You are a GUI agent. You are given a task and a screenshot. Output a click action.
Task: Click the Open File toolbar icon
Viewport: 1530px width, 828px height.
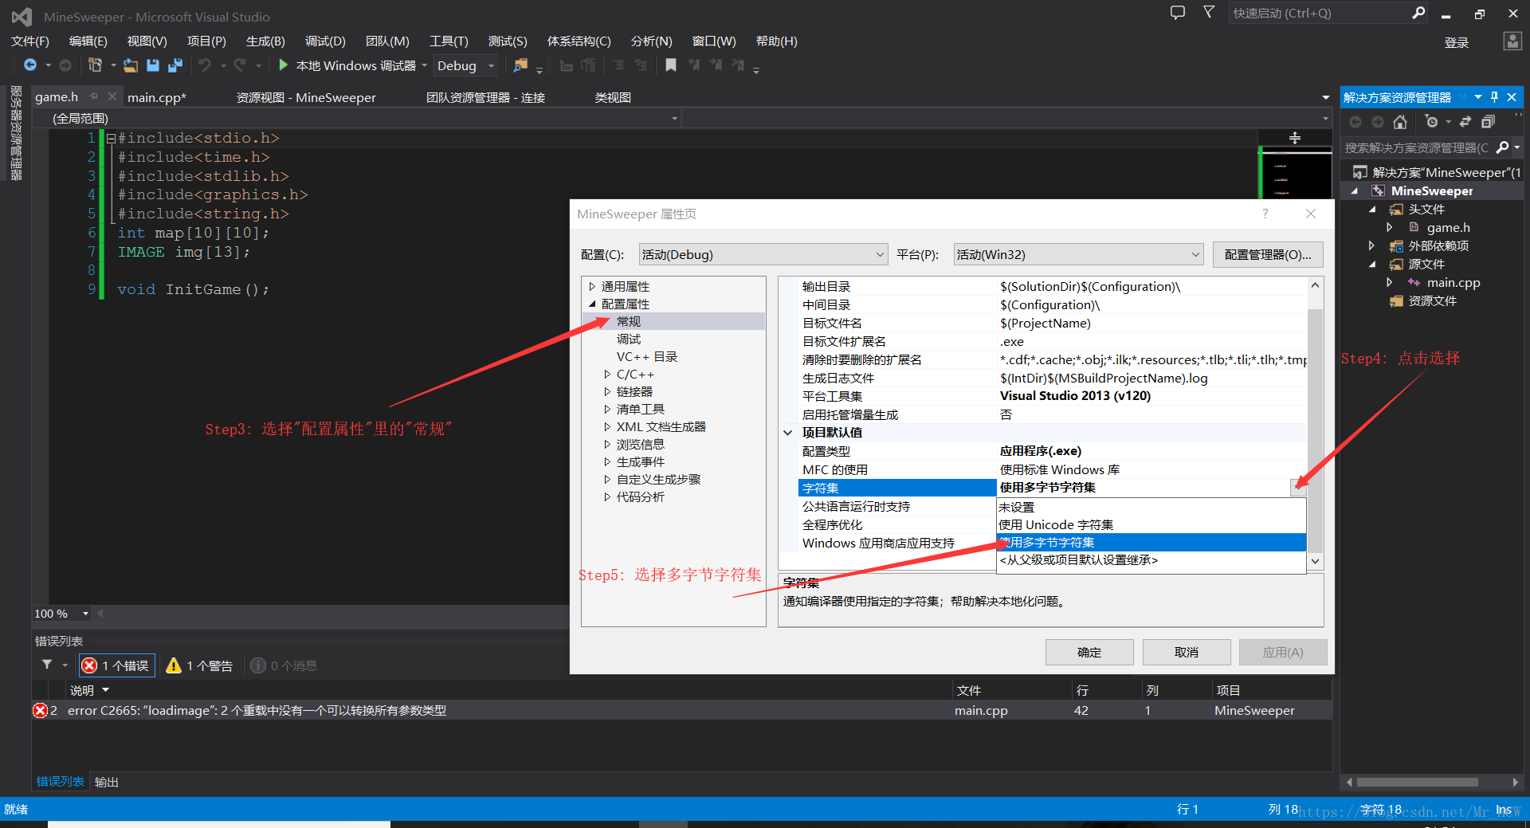131,65
